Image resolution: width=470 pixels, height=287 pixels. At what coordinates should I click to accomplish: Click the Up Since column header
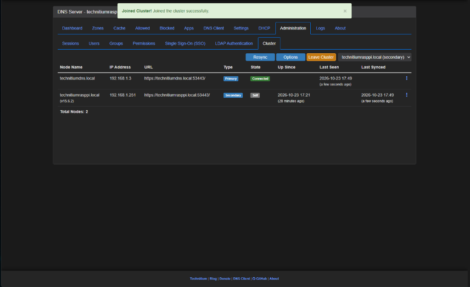[286, 67]
